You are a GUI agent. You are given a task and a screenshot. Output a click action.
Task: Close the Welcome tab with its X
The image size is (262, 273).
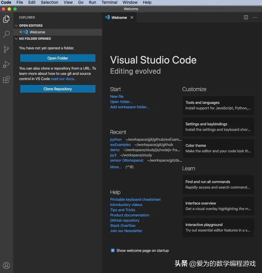pos(132,17)
